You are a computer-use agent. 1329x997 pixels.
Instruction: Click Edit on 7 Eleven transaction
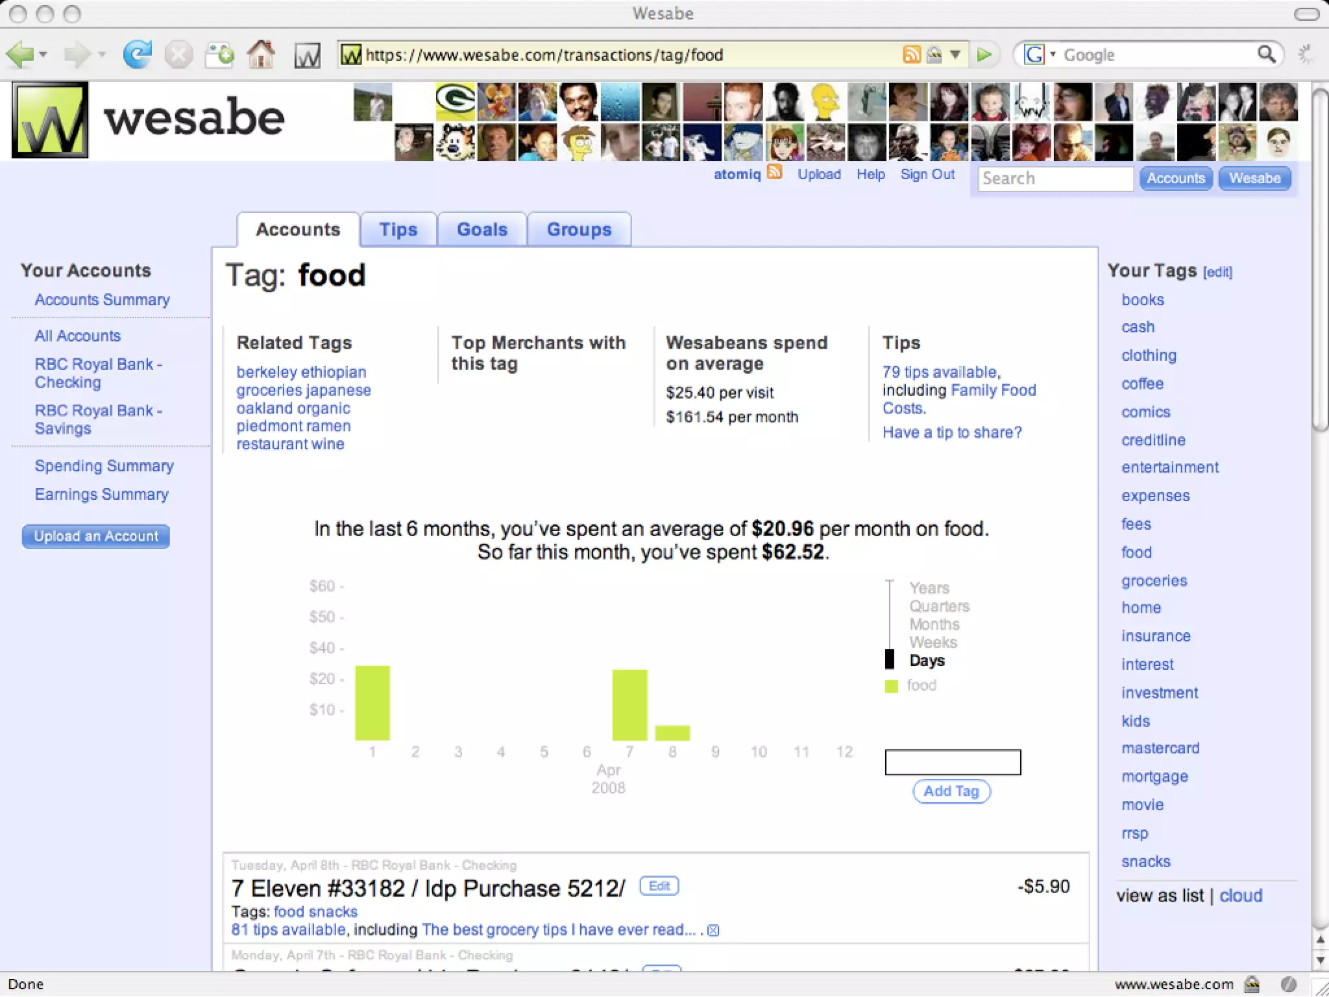659,886
